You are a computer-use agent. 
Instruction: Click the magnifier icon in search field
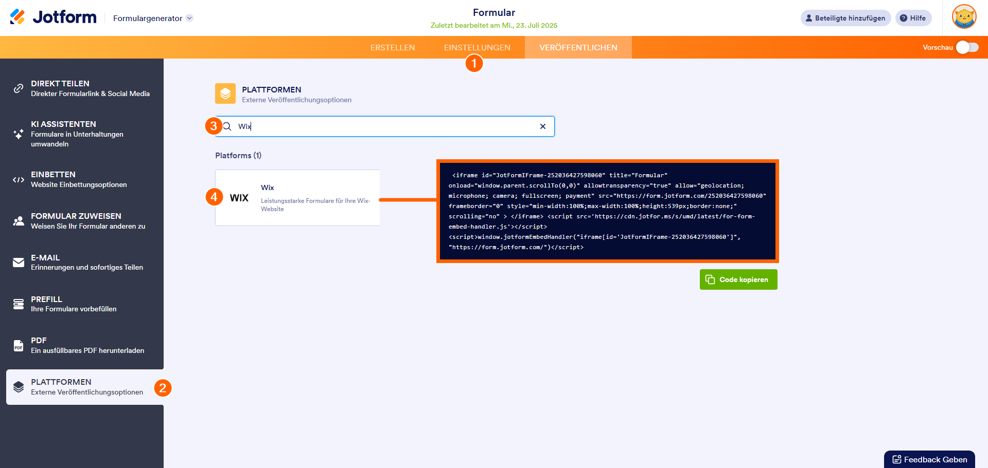click(x=227, y=126)
